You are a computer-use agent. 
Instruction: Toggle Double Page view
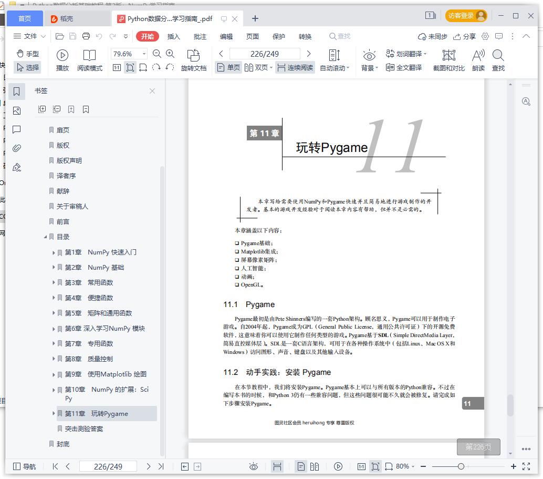pyautogui.click(x=258, y=67)
